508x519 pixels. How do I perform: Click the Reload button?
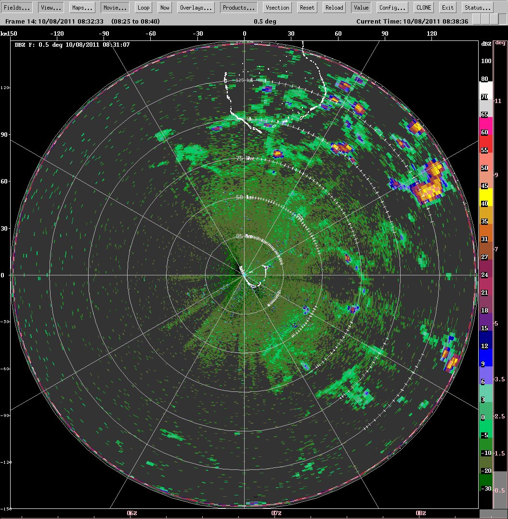pyautogui.click(x=334, y=7)
